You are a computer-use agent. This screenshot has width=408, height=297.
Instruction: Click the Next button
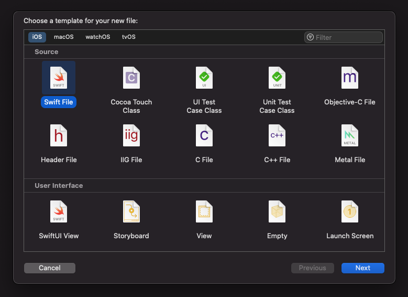[363, 268]
